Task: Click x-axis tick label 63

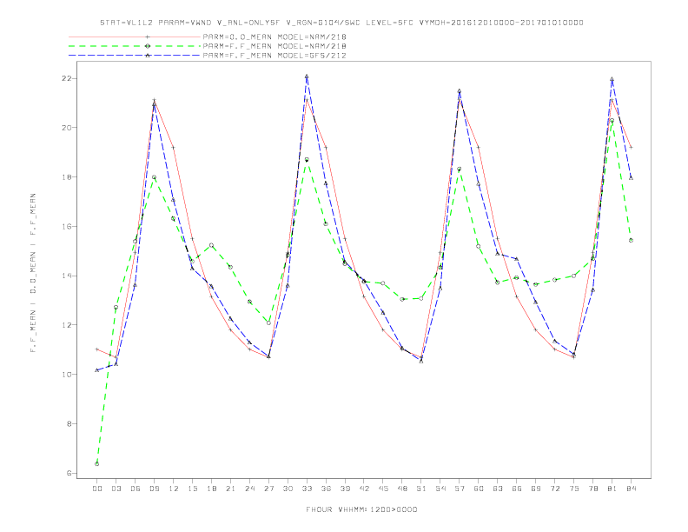Action: coord(498,489)
